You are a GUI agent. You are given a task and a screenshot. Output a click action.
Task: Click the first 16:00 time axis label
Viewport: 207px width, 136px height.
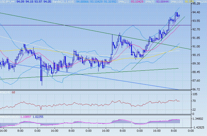tap(3, 131)
